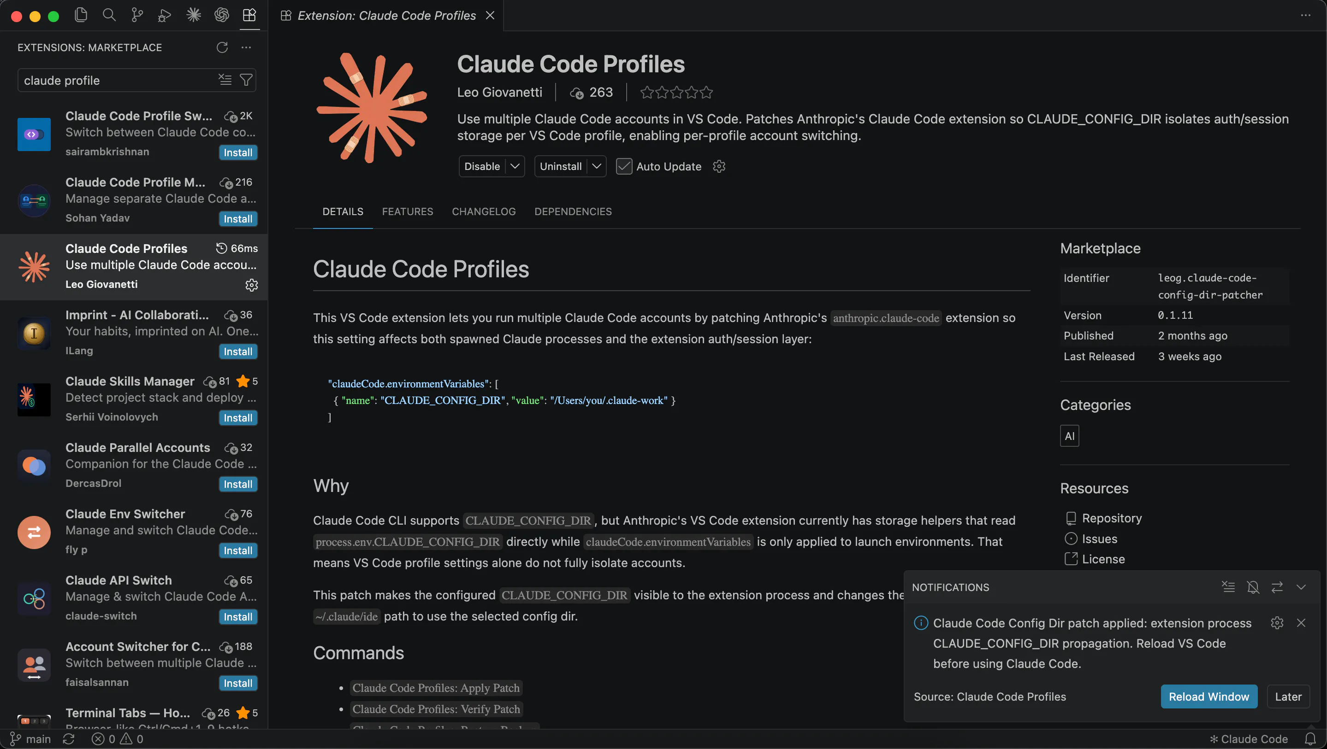Open gear menu for Claude Code Profiles list item
This screenshot has width=1327, height=749.
(251, 285)
